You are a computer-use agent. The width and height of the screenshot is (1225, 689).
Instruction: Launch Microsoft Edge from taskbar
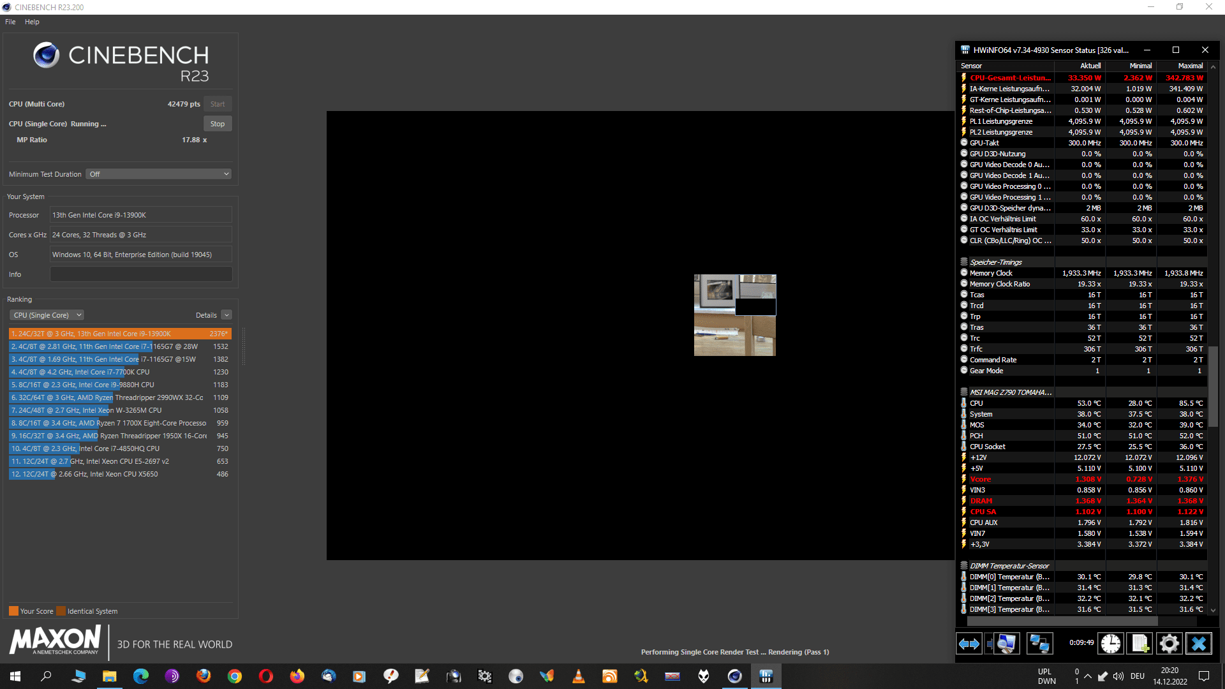pyautogui.click(x=141, y=676)
